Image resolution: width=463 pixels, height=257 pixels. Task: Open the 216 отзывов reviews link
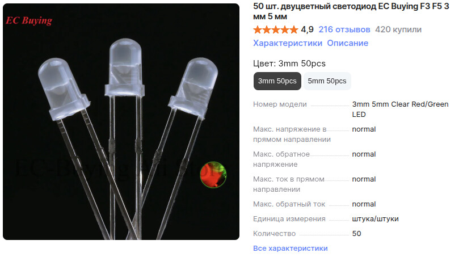pyautogui.click(x=344, y=30)
